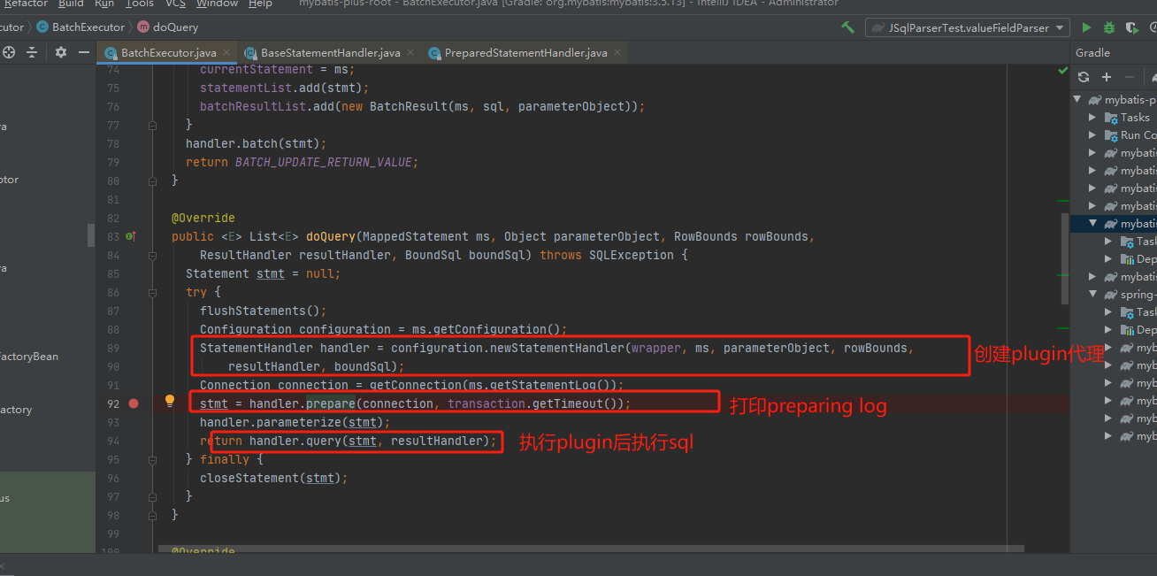1157x576 pixels.
Task: Click the collapse-all icon in project panel
Action: (x=32, y=53)
